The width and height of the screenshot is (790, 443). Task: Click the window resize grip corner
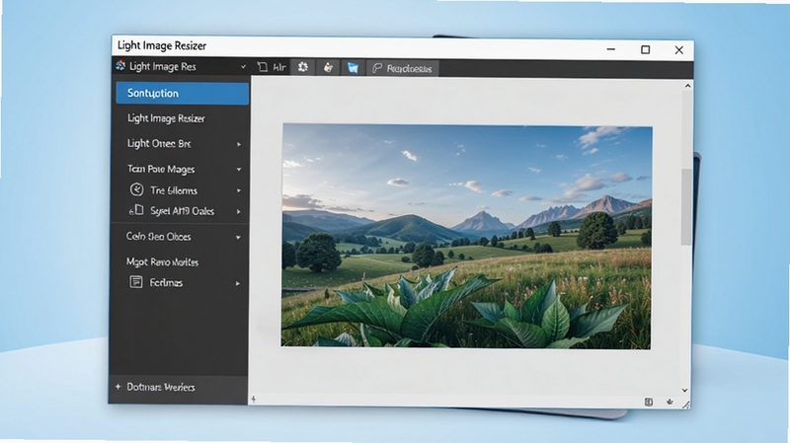(x=685, y=405)
